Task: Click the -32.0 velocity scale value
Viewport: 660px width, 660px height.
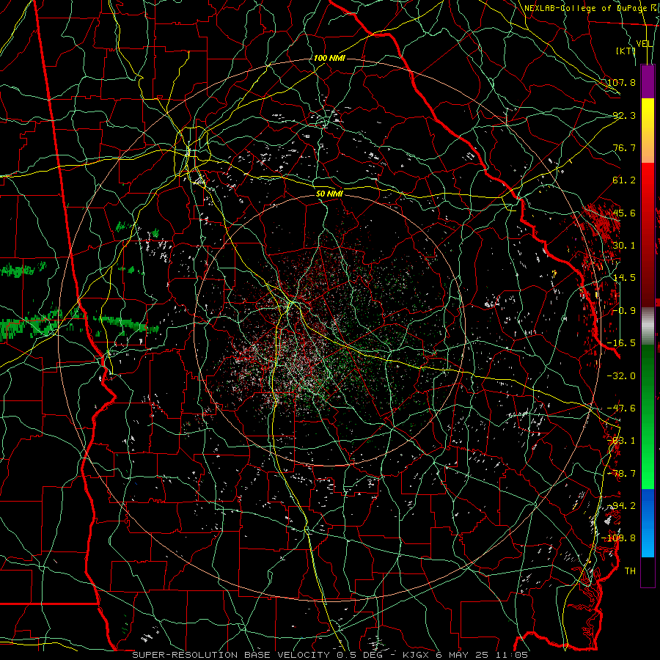Action: pos(621,376)
